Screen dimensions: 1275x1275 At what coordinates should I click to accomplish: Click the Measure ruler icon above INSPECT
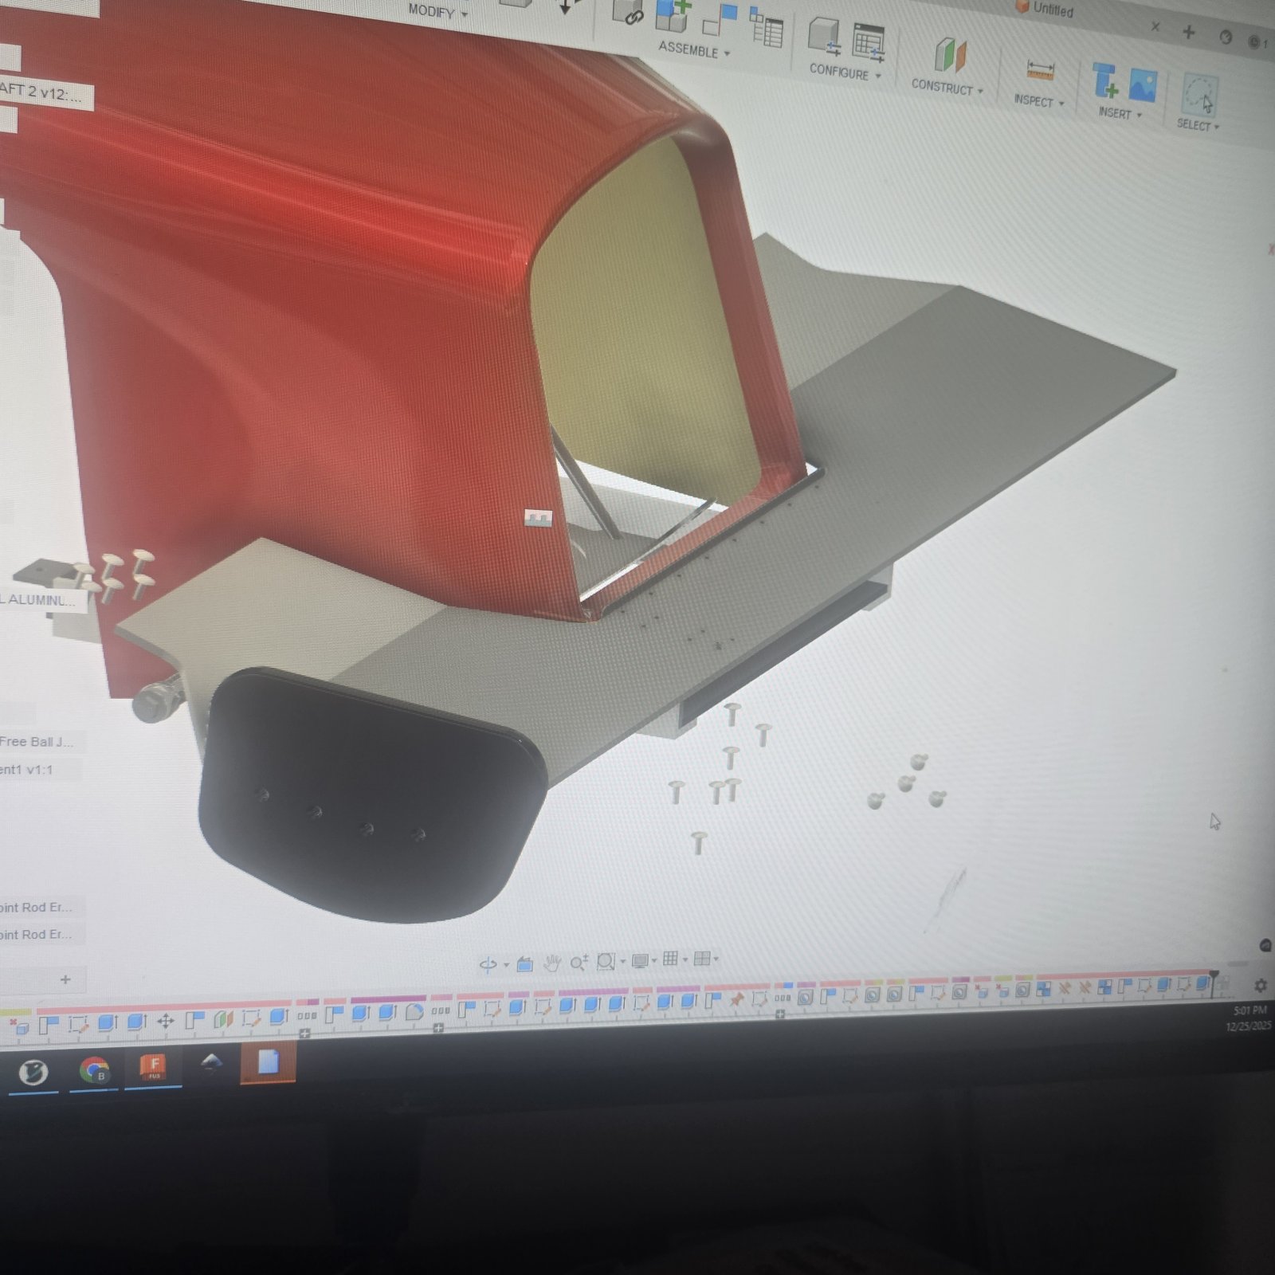coord(1041,70)
